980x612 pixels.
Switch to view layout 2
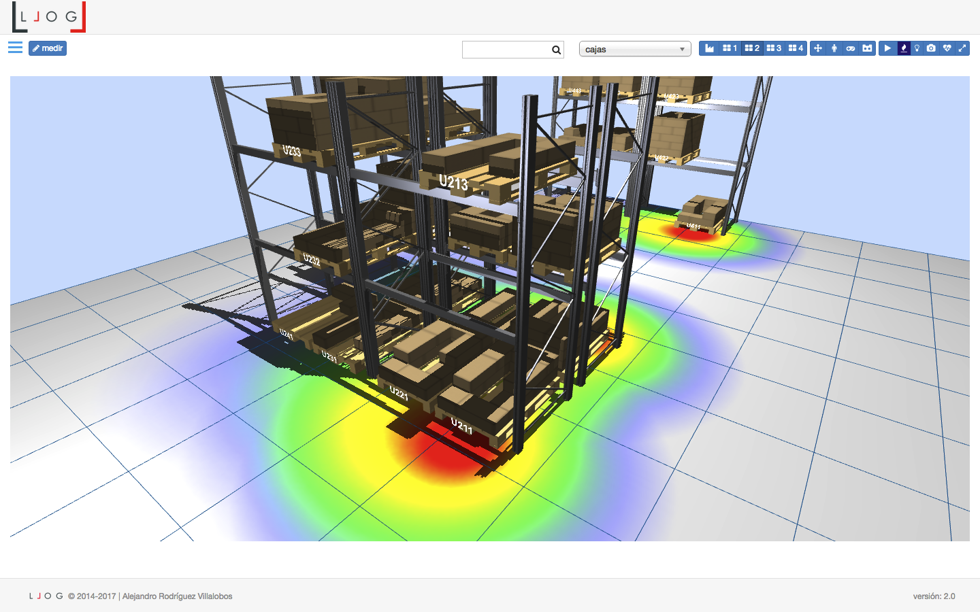point(752,48)
